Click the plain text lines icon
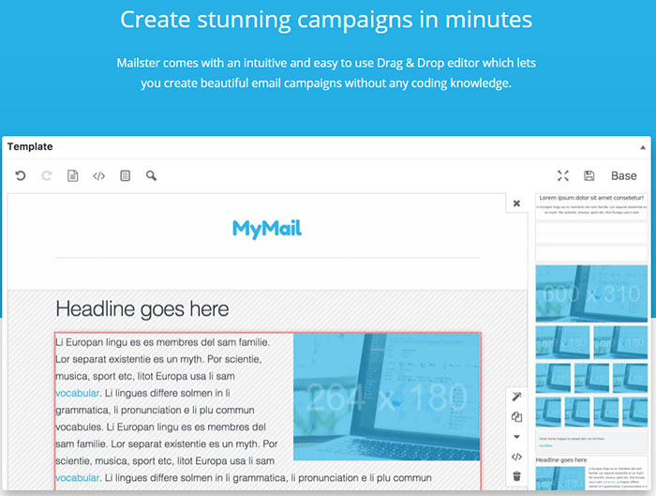656x496 pixels. pyautogui.click(x=125, y=175)
